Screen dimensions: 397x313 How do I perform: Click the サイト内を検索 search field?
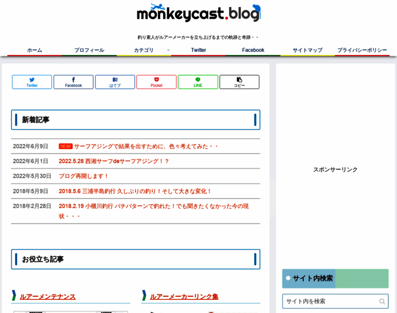(335, 301)
